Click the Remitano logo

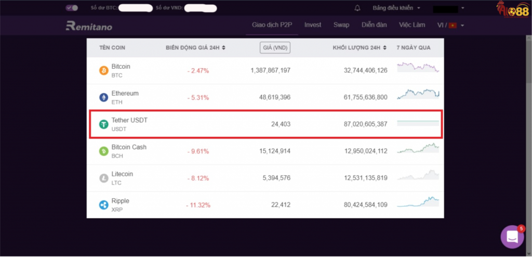pos(89,26)
